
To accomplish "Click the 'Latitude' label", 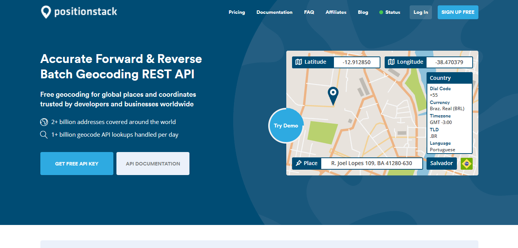I will click(315, 62).
